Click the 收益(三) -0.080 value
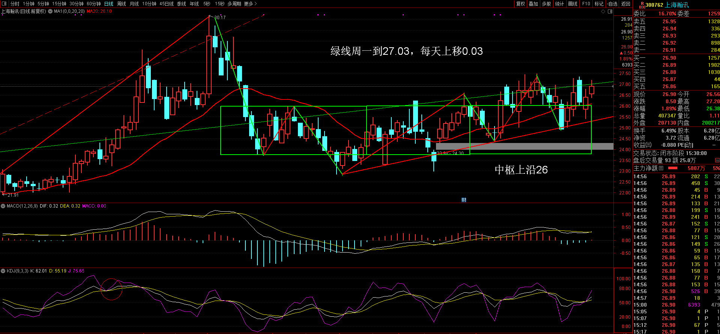Viewport: 720px width, 334px height. [x=669, y=145]
